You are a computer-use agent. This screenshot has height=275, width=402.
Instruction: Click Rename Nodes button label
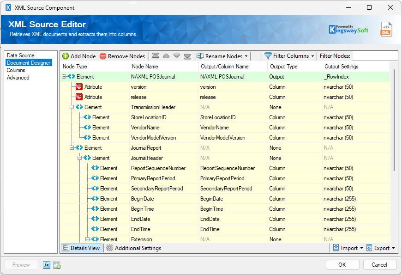[x=224, y=56]
